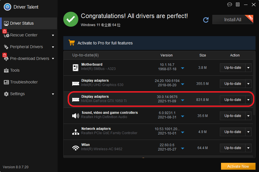This screenshot has height=172, width=259.
Task: Open the feedback chat bubble icon
Action: point(230,5)
